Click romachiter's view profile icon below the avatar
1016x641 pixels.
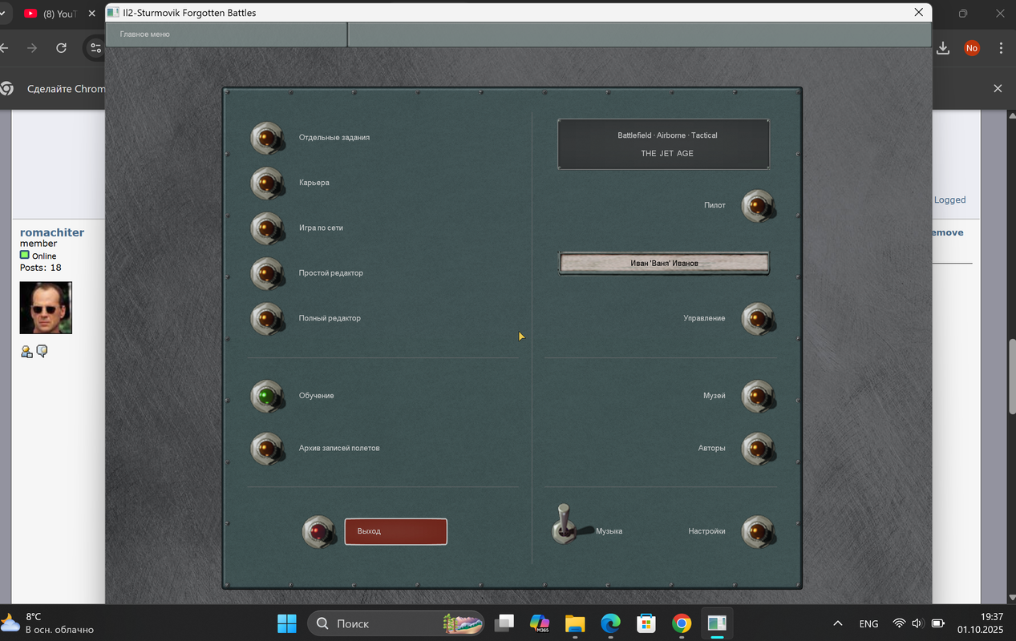click(x=26, y=351)
